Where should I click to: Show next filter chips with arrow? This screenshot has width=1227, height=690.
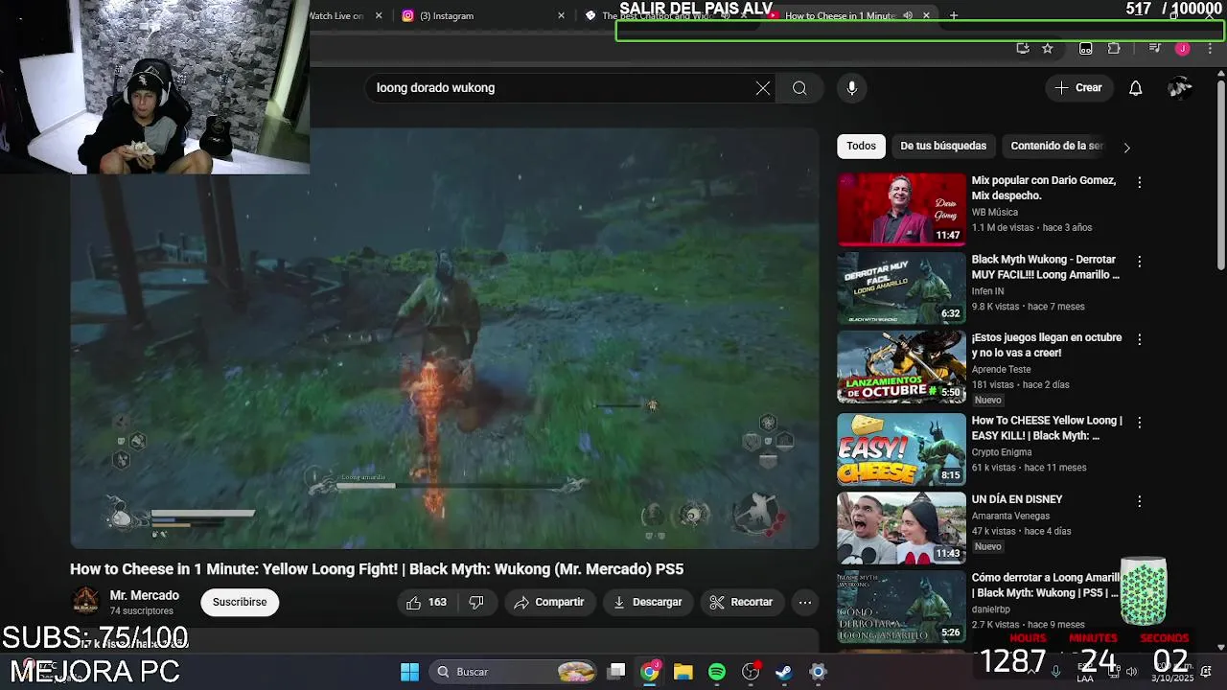1126,147
